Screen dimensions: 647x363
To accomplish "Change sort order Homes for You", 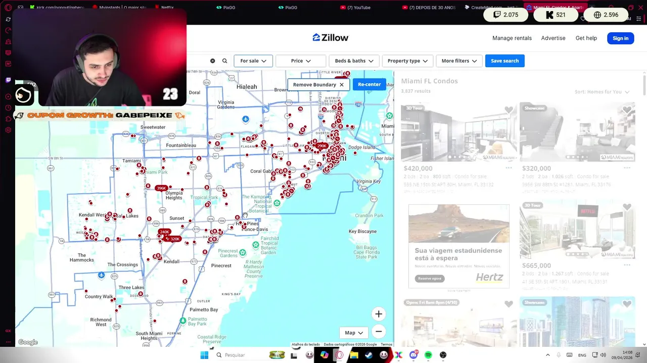I will 602,92.
